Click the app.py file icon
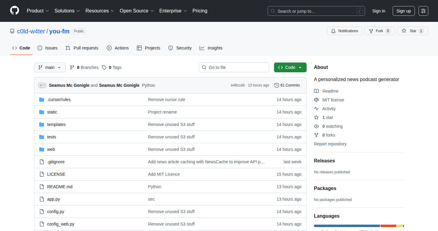 point(42,199)
